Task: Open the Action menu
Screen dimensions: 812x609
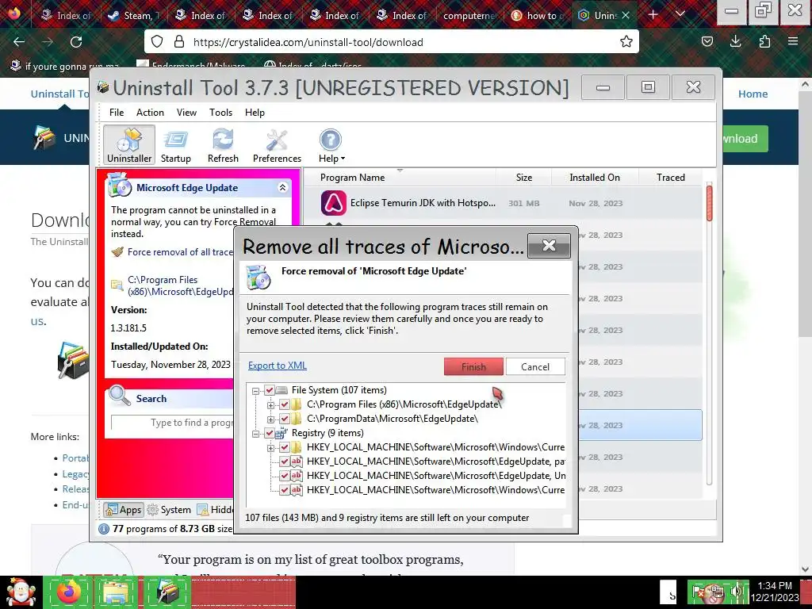Action: click(x=150, y=113)
